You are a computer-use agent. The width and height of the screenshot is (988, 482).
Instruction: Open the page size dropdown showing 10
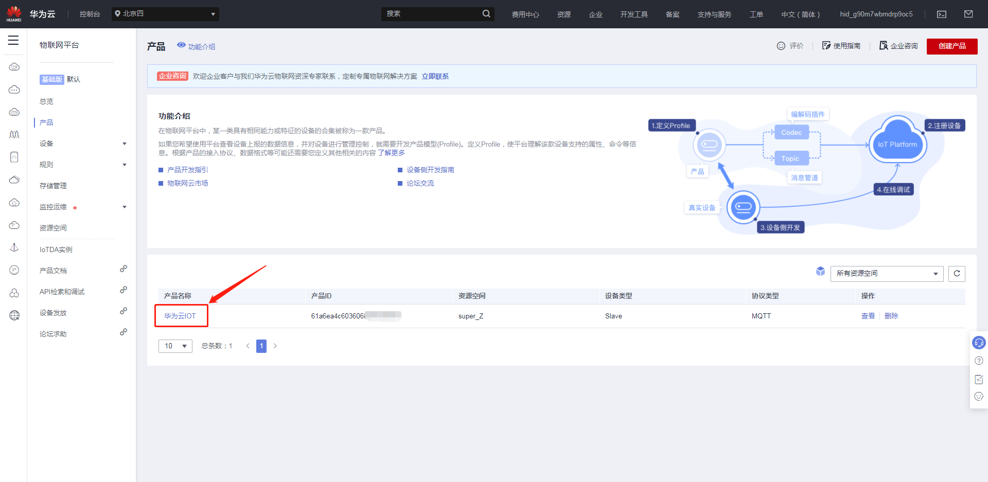point(175,346)
